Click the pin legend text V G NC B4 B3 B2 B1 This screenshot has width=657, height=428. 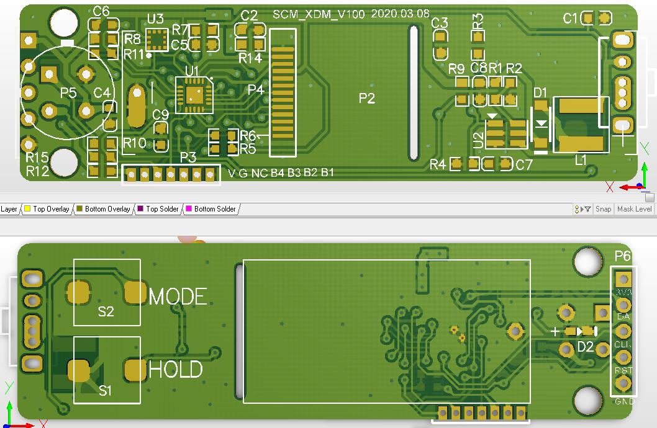(x=281, y=173)
